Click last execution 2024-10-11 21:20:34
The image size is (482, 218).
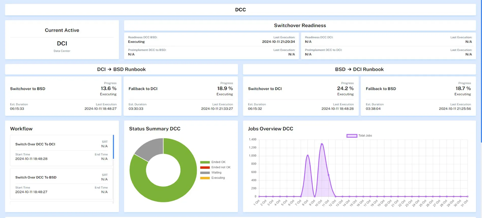pyautogui.click(x=278, y=42)
